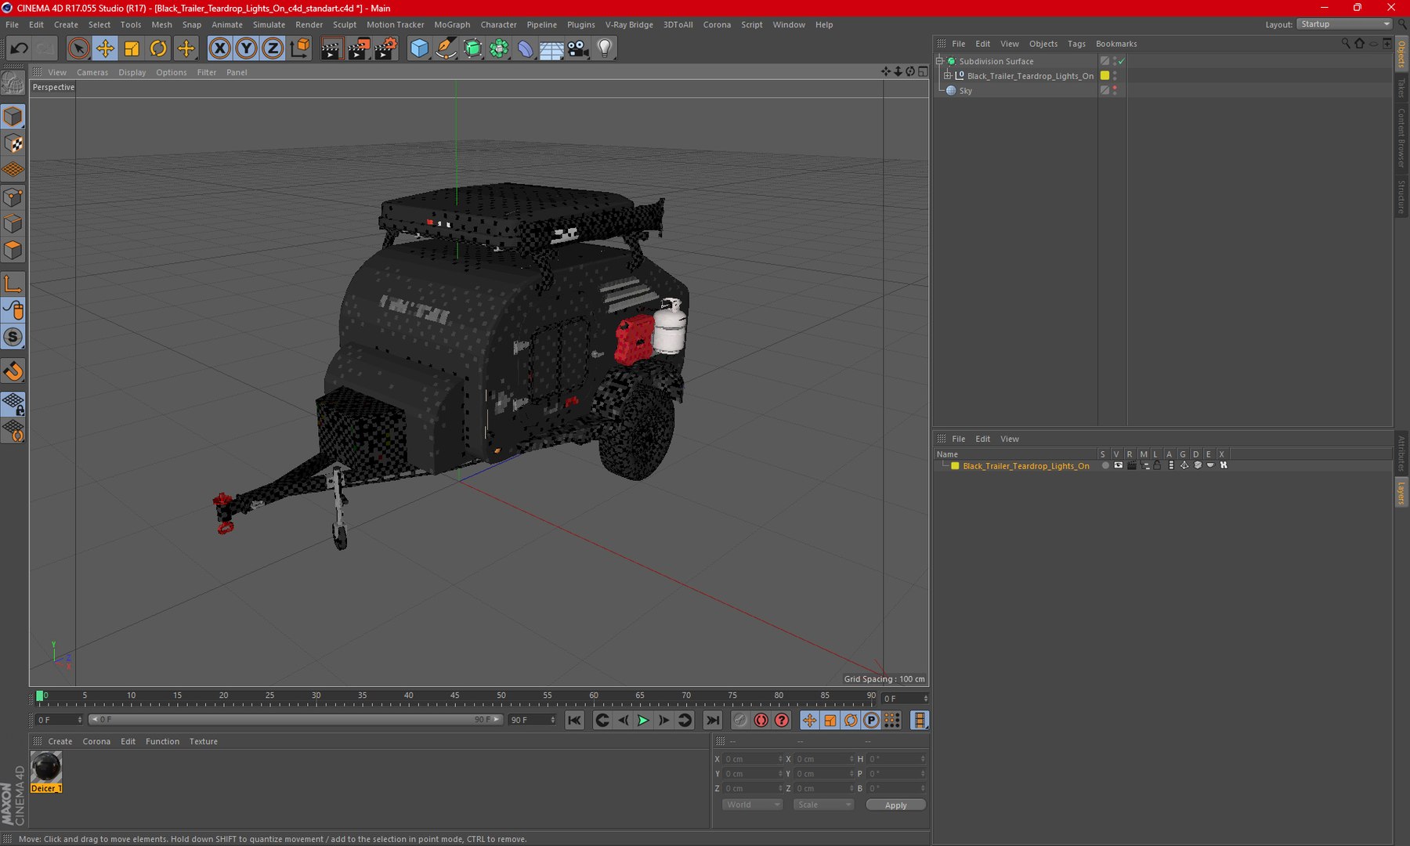Viewport: 1410px width, 846px height.
Task: Open the Layout Startup dropdown
Action: (1344, 24)
